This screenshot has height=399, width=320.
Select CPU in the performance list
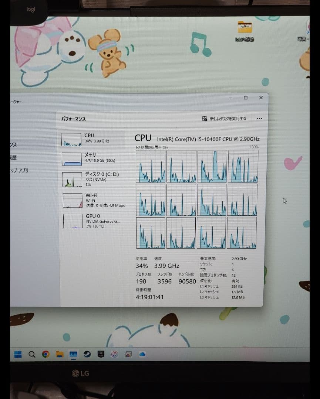point(93,139)
